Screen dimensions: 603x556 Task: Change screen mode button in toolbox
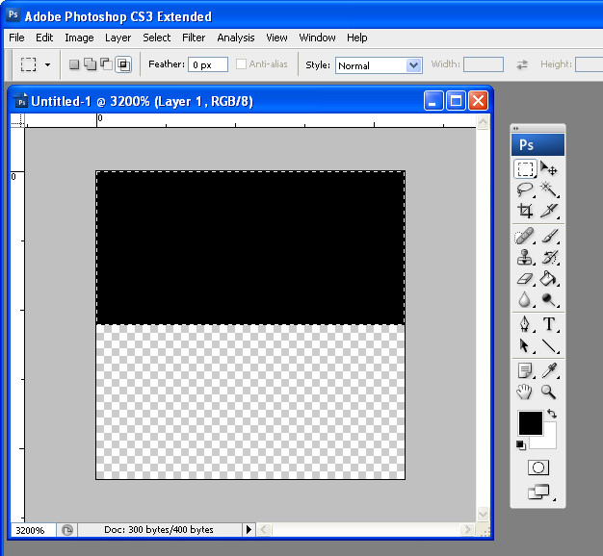pyautogui.click(x=538, y=492)
